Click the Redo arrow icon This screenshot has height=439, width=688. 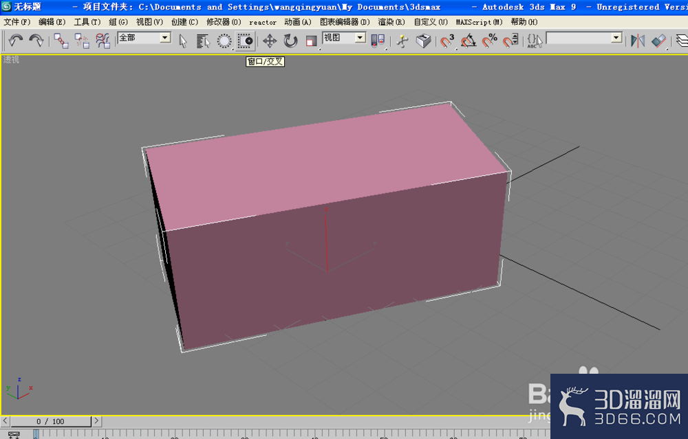click(36, 41)
